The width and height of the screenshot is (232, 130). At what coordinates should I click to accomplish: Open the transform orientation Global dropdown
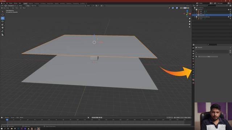point(88,6)
